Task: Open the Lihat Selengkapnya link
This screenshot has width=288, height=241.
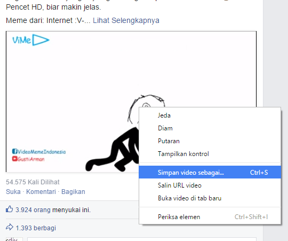Action: 126,20
